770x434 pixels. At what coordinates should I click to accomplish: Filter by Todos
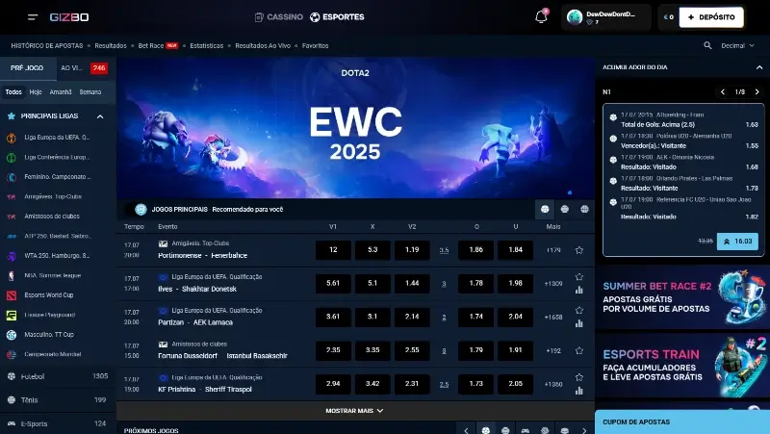(13, 91)
